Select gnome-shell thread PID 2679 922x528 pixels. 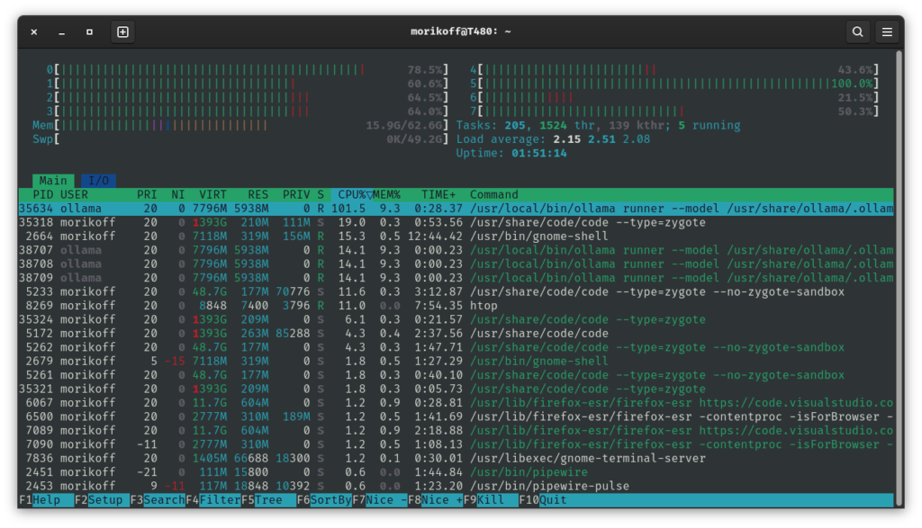tap(456, 362)
